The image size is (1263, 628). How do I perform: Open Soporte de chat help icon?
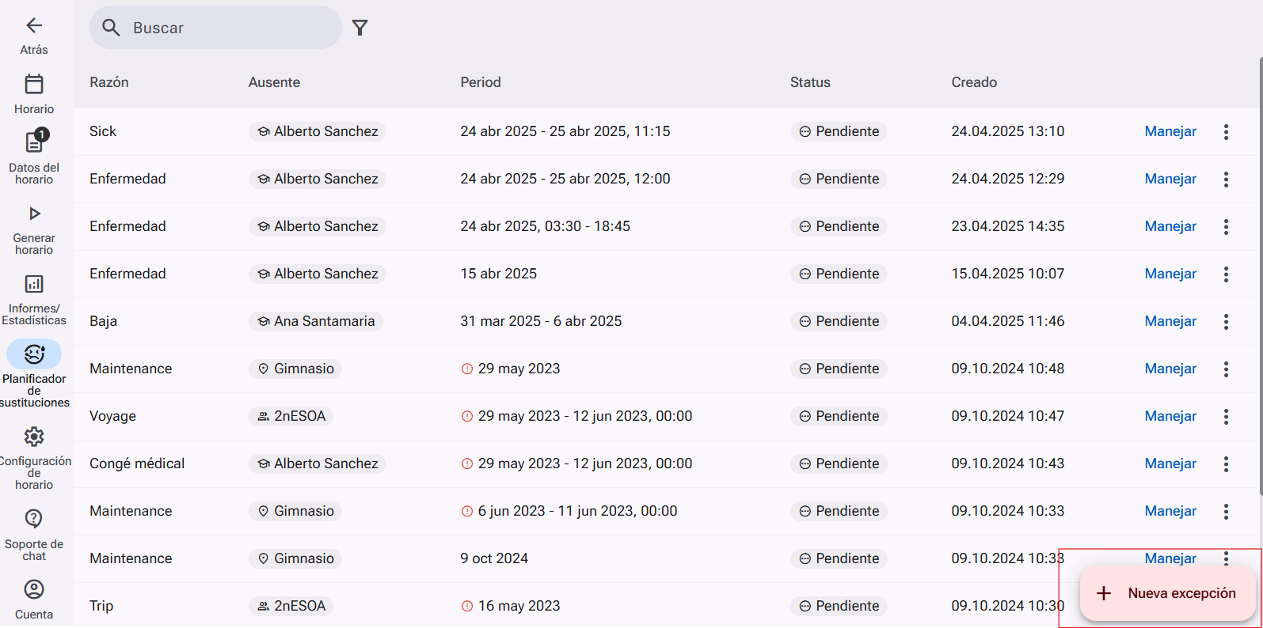pyautogui.click(x=34, y=519)
